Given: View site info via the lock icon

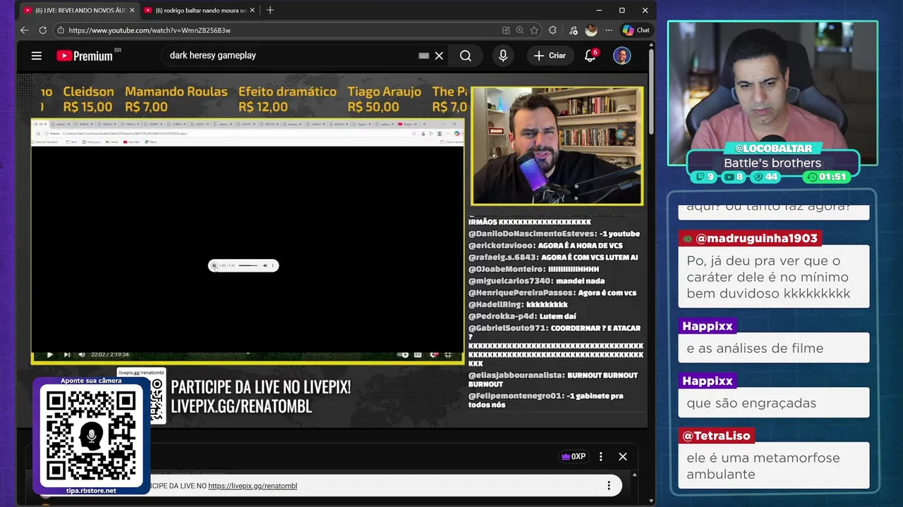Looking at the screenshot, I should pyautogui.click(x=61, y=30).
